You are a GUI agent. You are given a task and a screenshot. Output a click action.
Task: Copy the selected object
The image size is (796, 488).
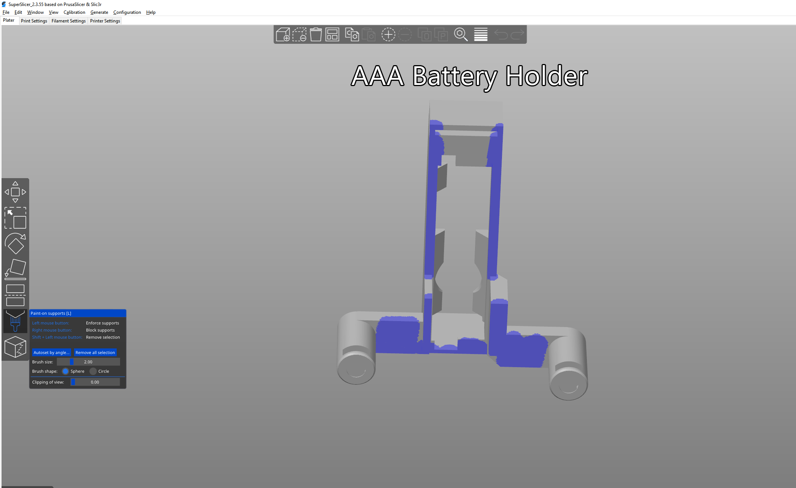352,34
